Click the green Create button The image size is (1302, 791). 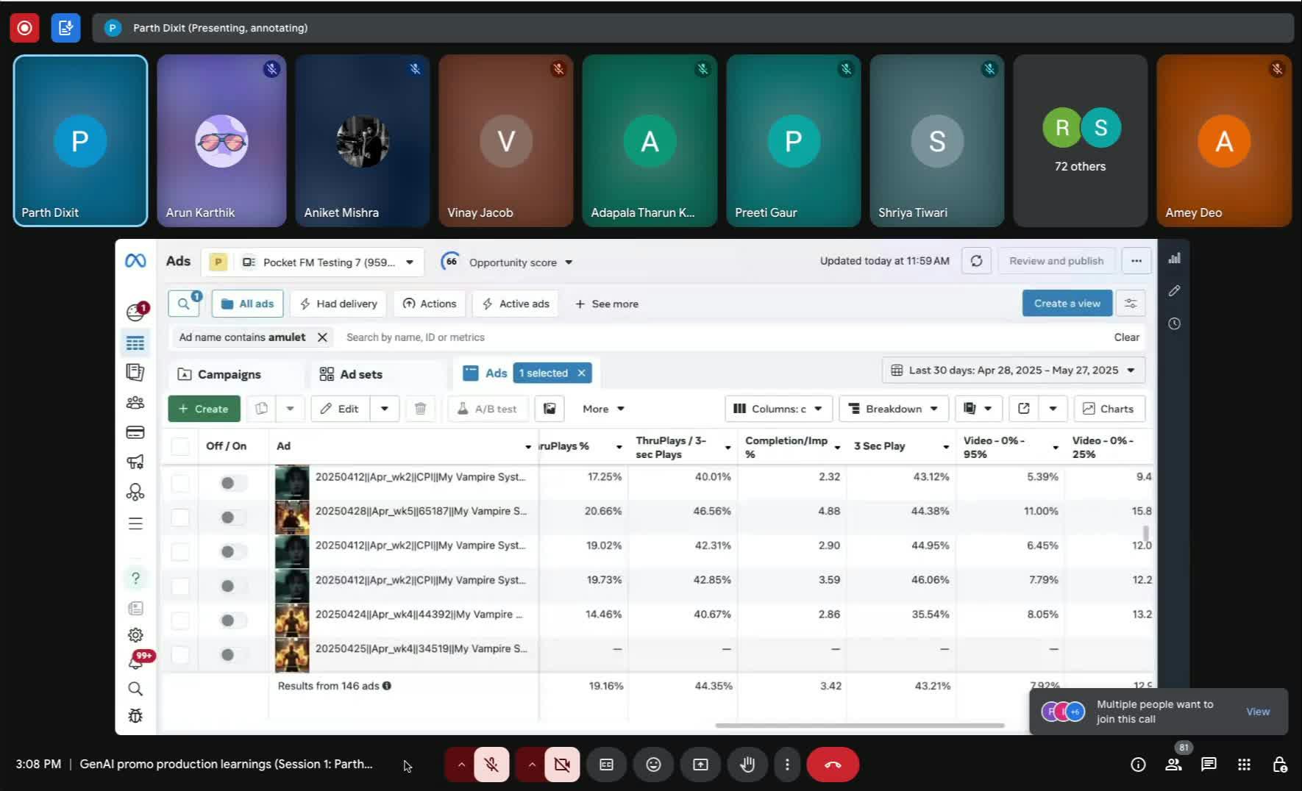click(x=204, y=409)
